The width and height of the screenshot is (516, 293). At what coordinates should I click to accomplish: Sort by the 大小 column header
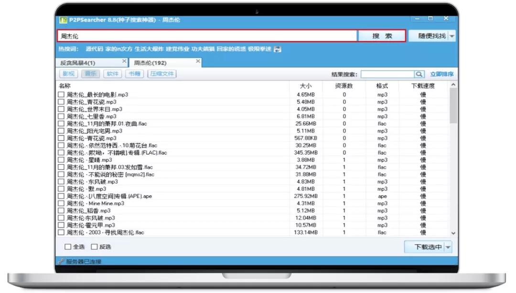pos(306,86)
